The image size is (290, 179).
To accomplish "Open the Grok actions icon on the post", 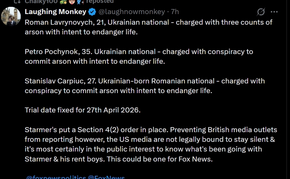I will [261, 12].
